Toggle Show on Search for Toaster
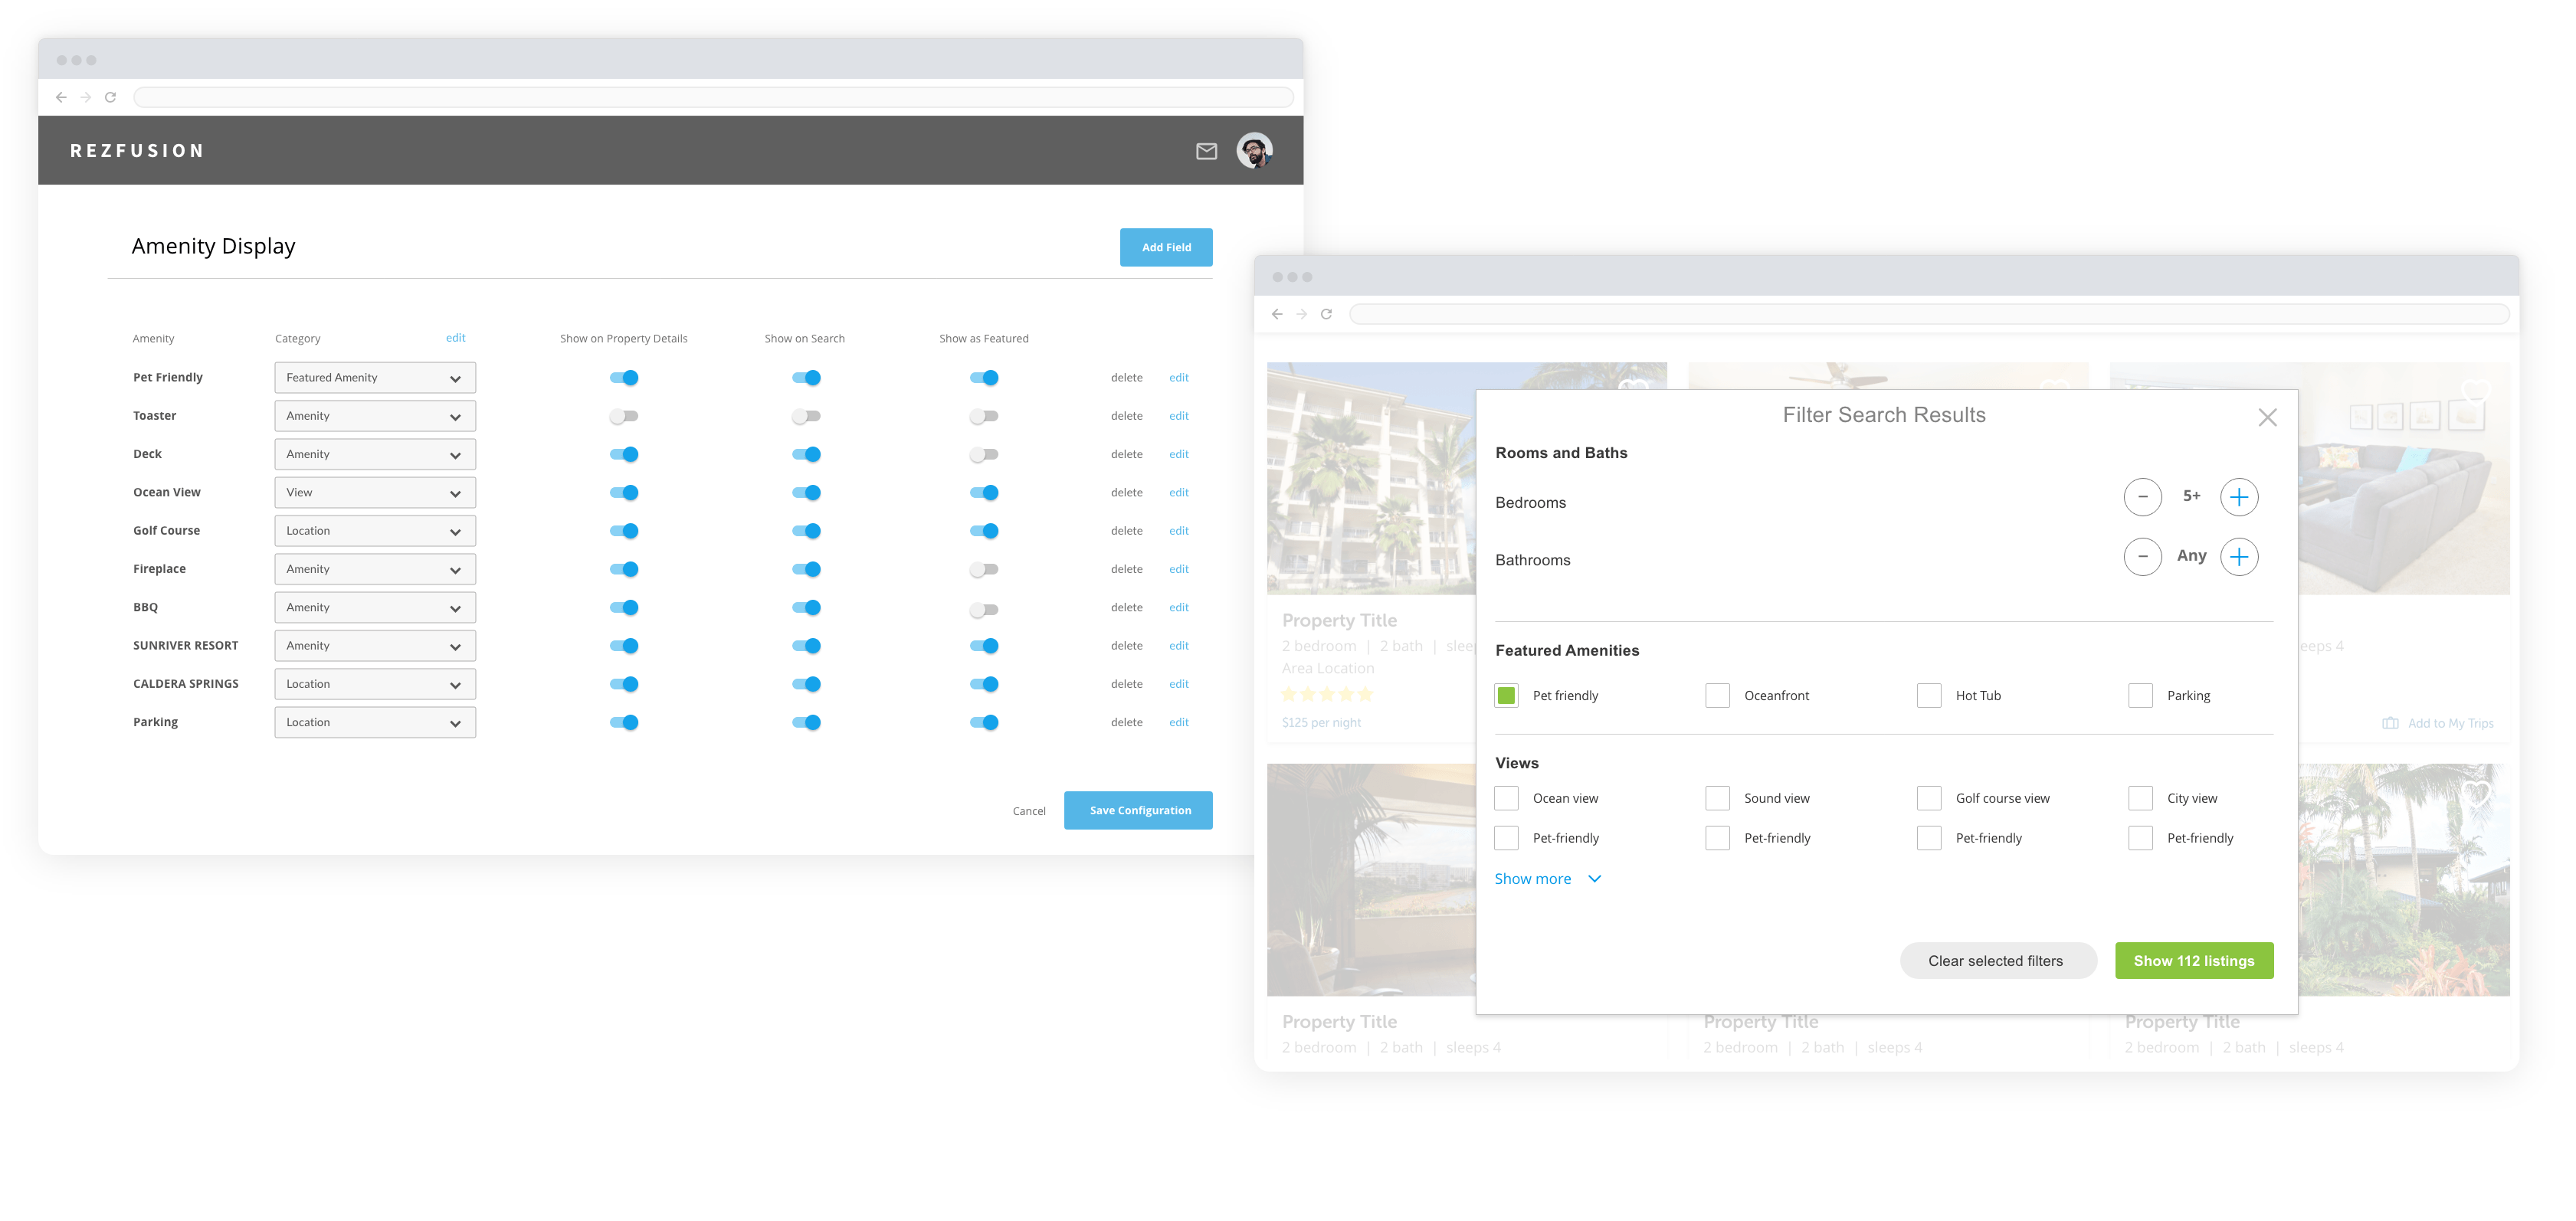2576x1221 pixels. click(806, 416)
